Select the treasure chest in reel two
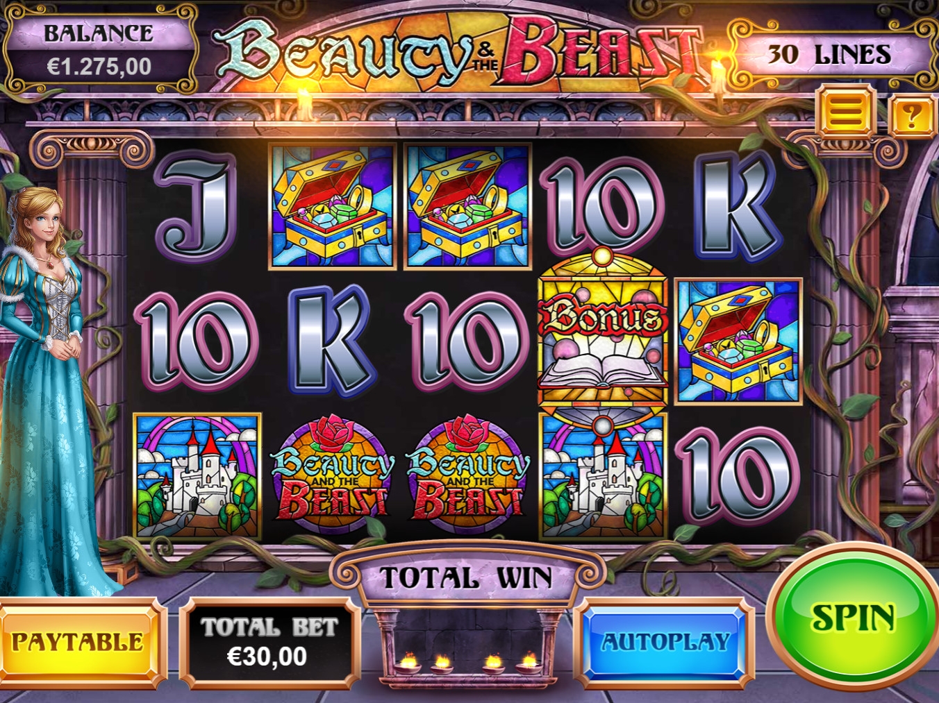This screenshot has height=703, width=939. [x=331, y=206]
